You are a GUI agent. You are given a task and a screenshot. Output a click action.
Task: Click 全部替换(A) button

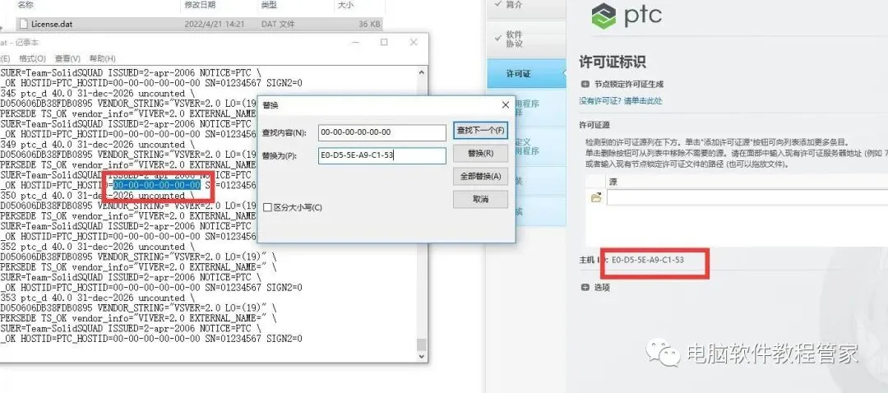pyautogui.click(x=480, y=176)
